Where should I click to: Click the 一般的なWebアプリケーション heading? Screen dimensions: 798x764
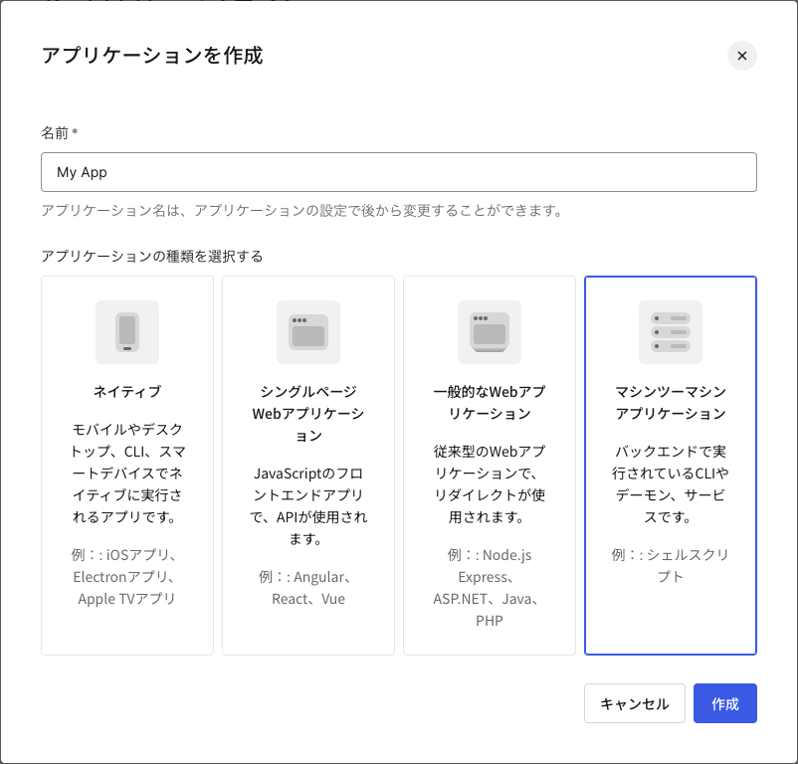[490, 402]
